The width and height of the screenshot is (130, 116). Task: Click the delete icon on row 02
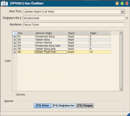[15, 40]
